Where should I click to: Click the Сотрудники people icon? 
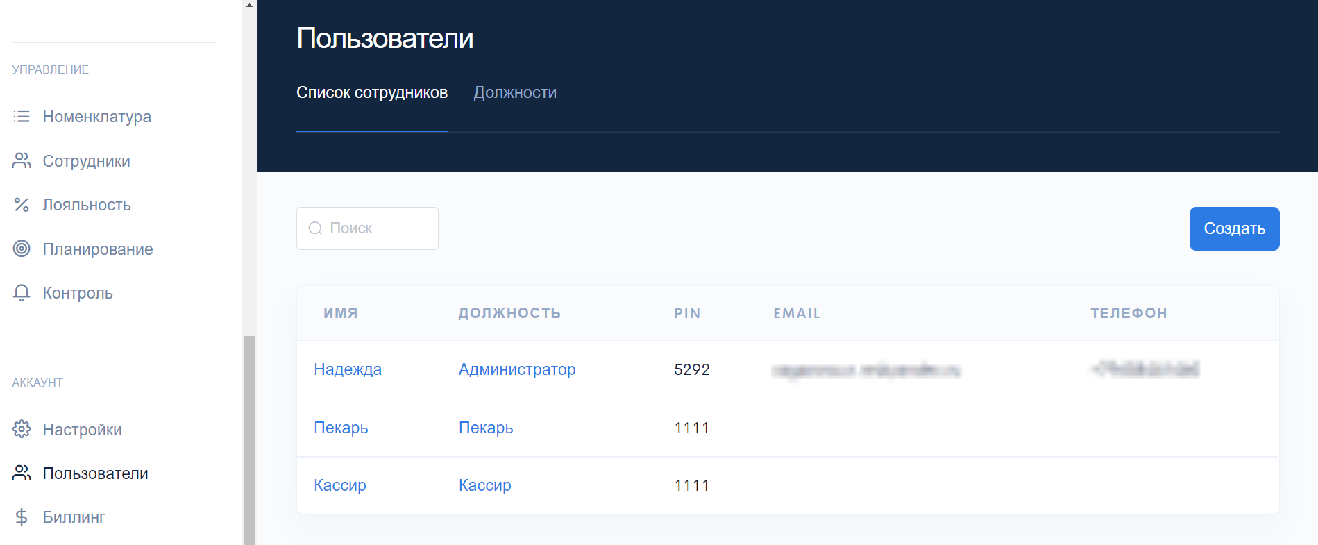[22, 161]
